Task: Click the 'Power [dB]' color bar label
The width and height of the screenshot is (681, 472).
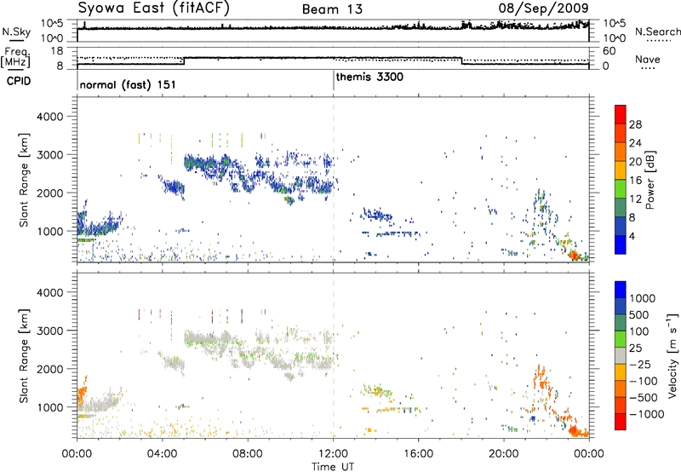Action: 650,180
